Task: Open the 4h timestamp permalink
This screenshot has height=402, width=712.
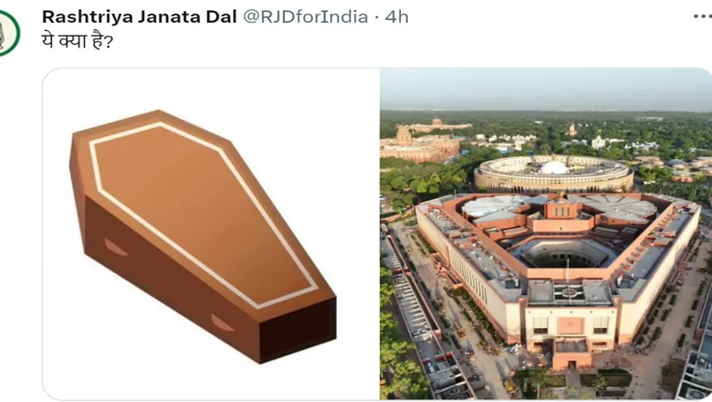Action: coord(397,16)
